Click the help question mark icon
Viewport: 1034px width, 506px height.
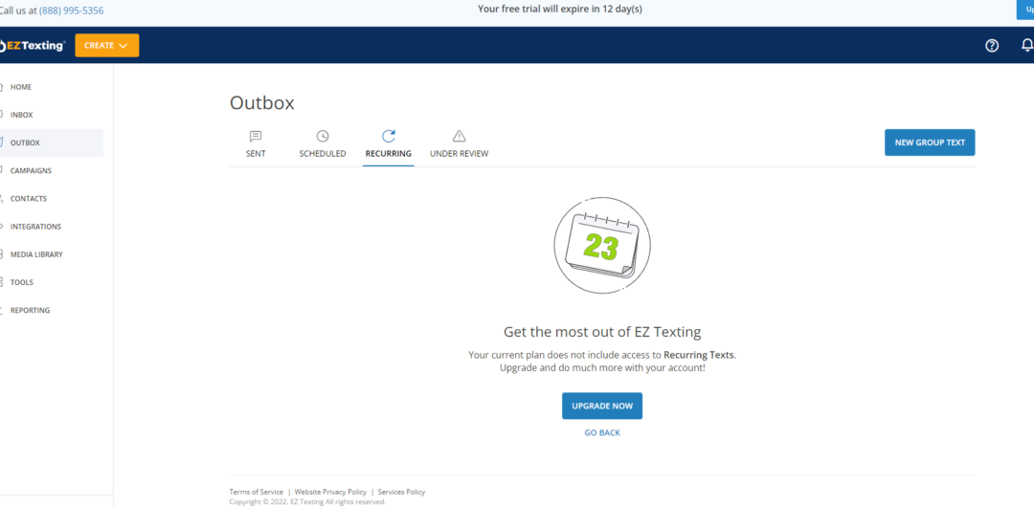pyautogui.click(x=992, y=46)
